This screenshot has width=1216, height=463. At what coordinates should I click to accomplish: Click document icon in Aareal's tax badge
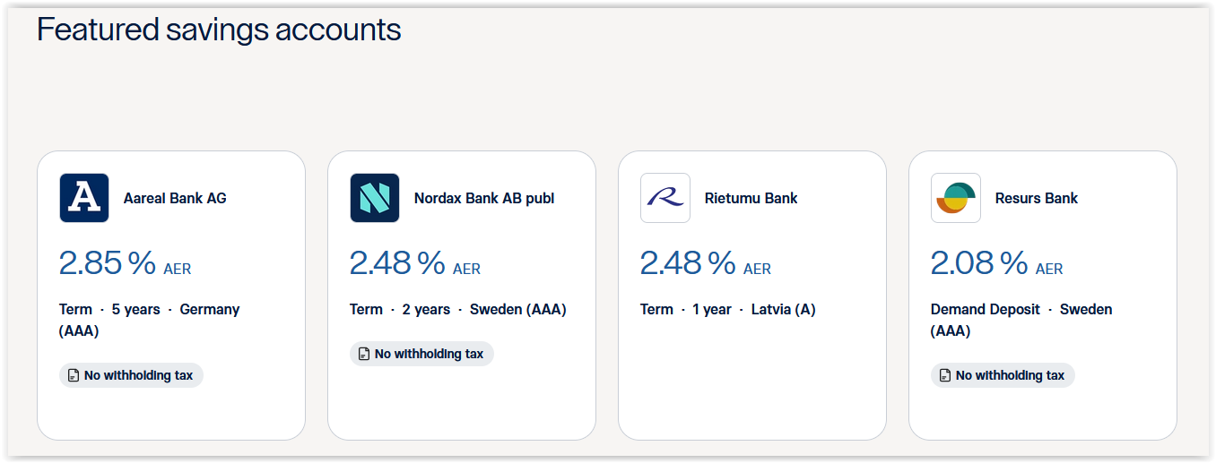(74, 376)
